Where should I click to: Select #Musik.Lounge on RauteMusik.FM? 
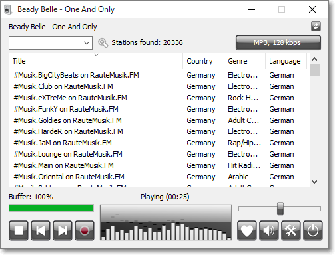coord(68,154)
